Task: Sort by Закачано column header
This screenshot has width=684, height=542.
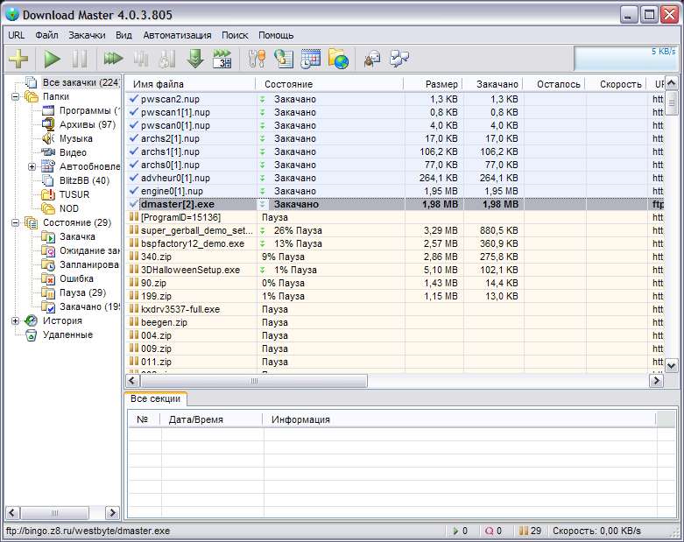Action: (493, 84)
